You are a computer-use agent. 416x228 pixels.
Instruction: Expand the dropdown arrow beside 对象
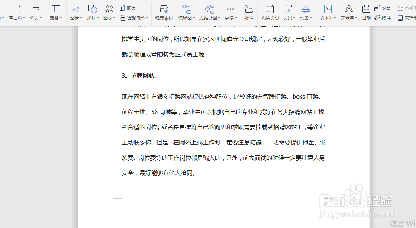pyautogui.click(x=393, y=8)
